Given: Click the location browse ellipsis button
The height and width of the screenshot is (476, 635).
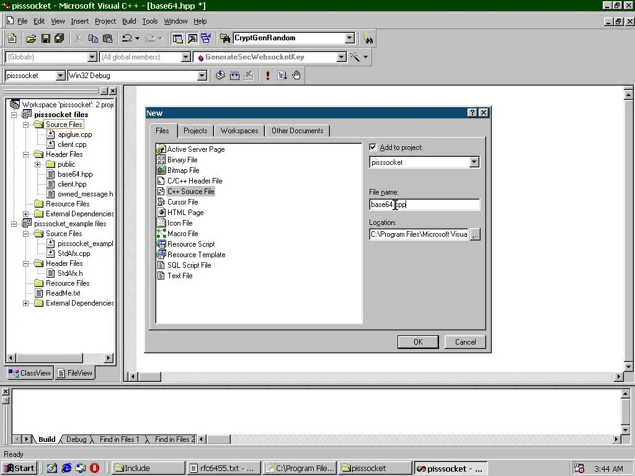Looking at the screenshot, I should (x=476, y=234).
